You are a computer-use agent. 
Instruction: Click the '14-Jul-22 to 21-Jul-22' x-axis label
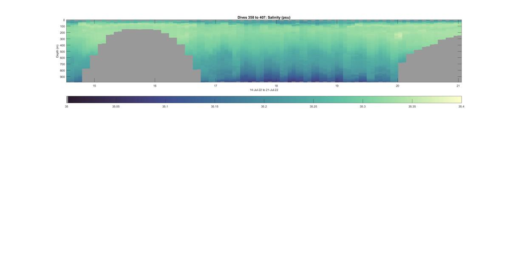pyautogui.click(x=264, y=90)
